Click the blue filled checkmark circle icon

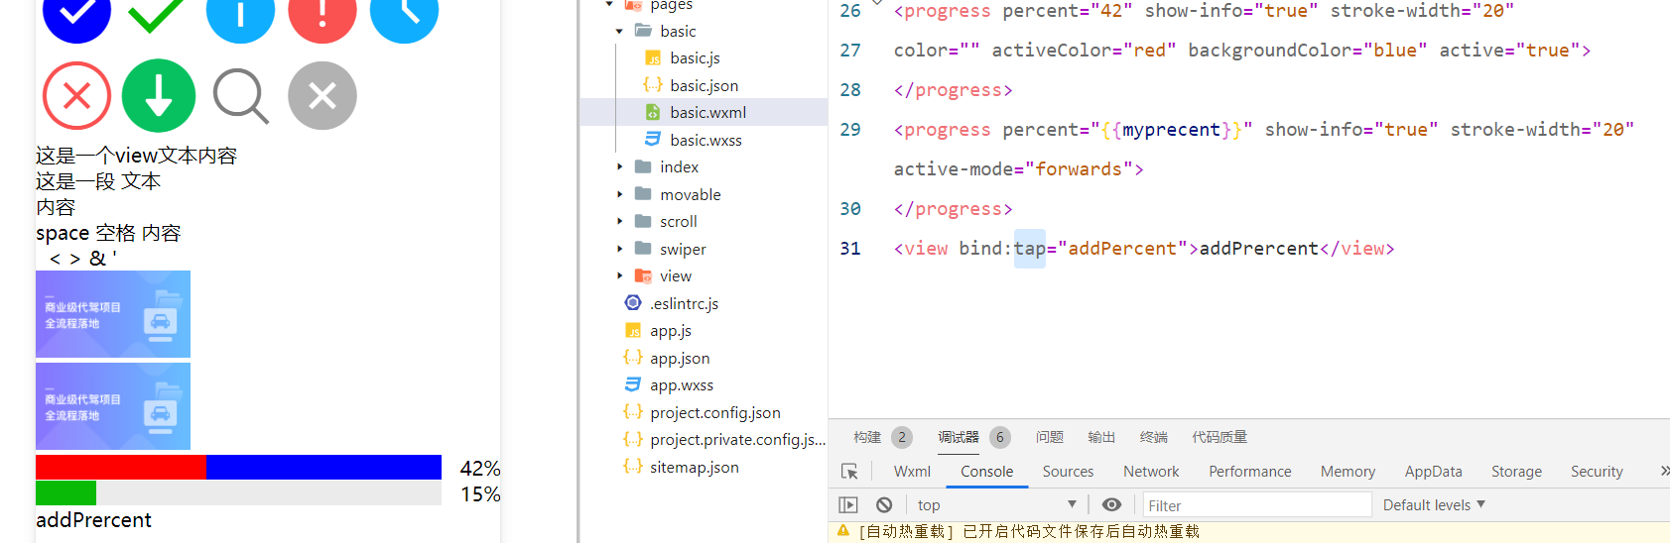pyautogui.click(x=76, y=14)
